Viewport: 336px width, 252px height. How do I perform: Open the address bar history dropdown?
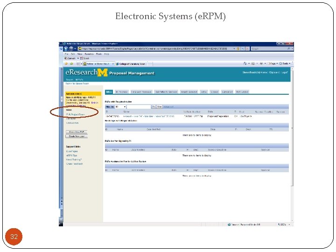234,49
